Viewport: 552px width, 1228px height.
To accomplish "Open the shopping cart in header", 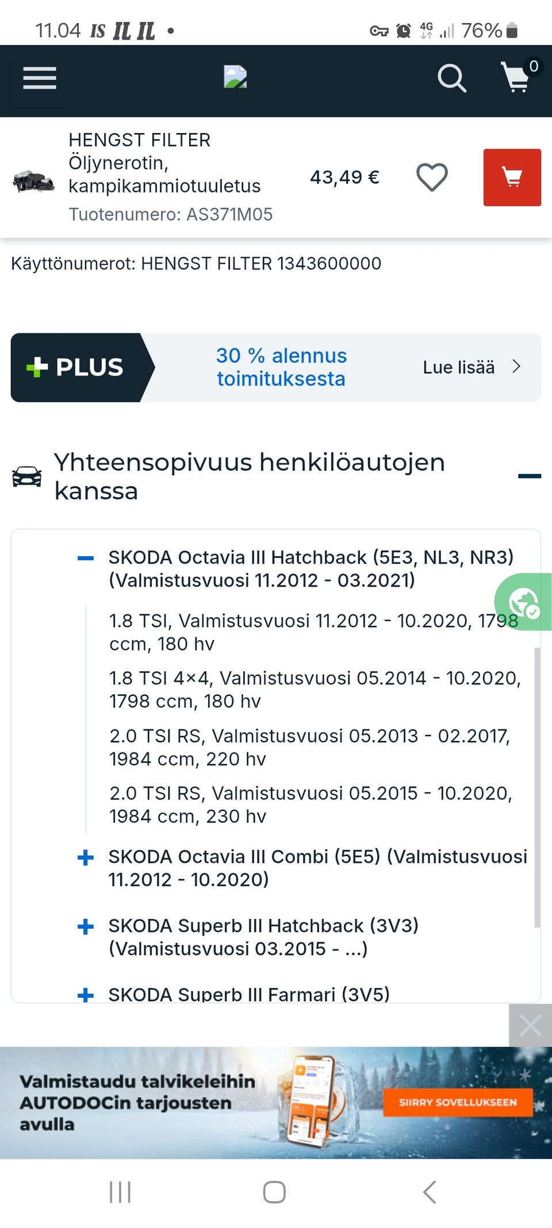I will [517, 78].
